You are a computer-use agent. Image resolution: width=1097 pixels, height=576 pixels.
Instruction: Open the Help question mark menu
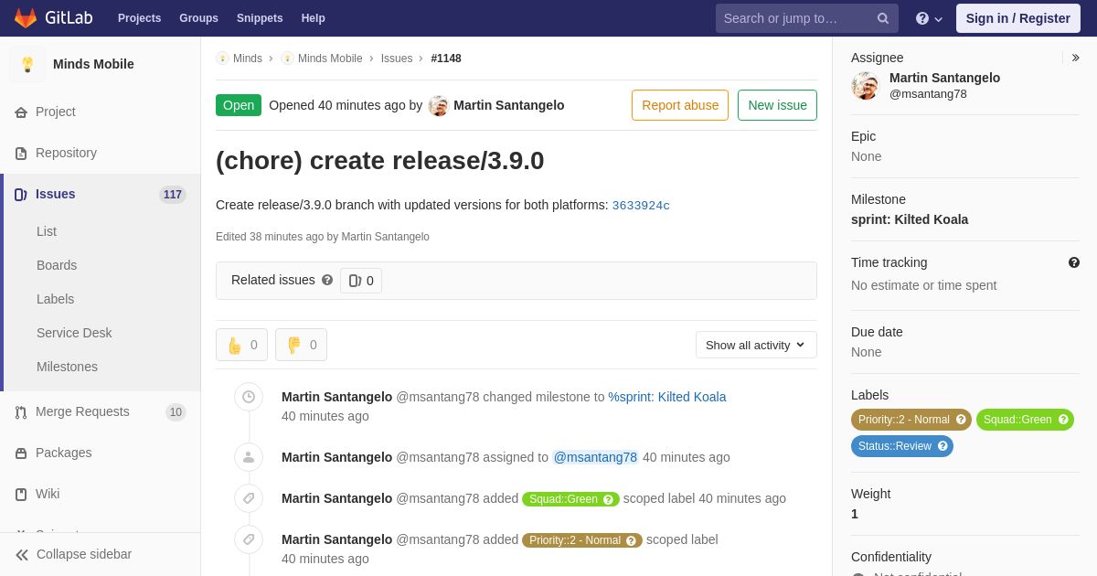(929, 18)
